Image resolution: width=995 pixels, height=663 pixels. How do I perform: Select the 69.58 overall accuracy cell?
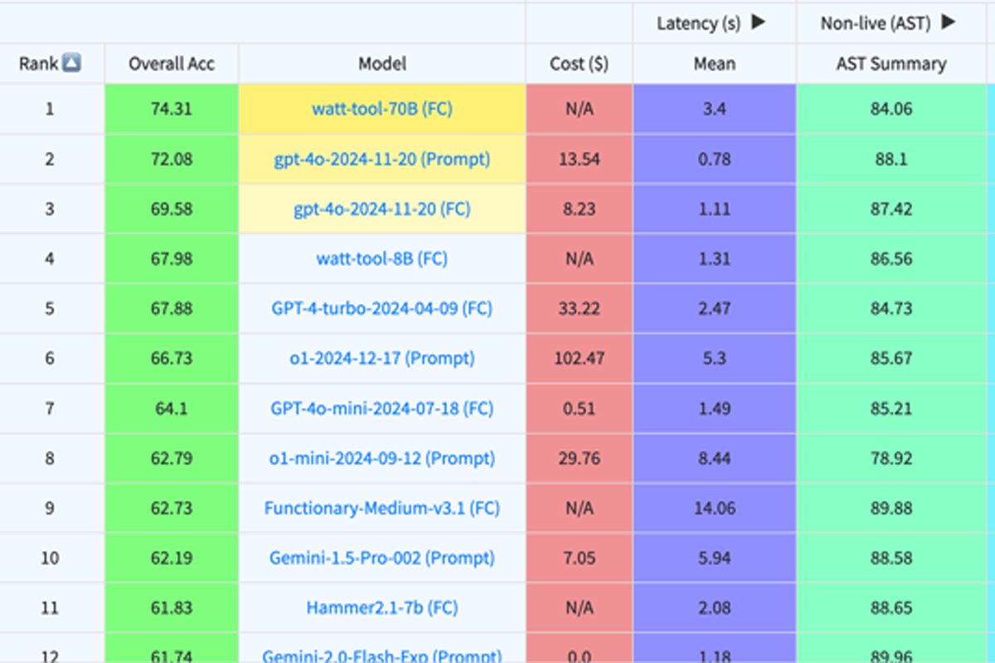[x=172, y=209]
